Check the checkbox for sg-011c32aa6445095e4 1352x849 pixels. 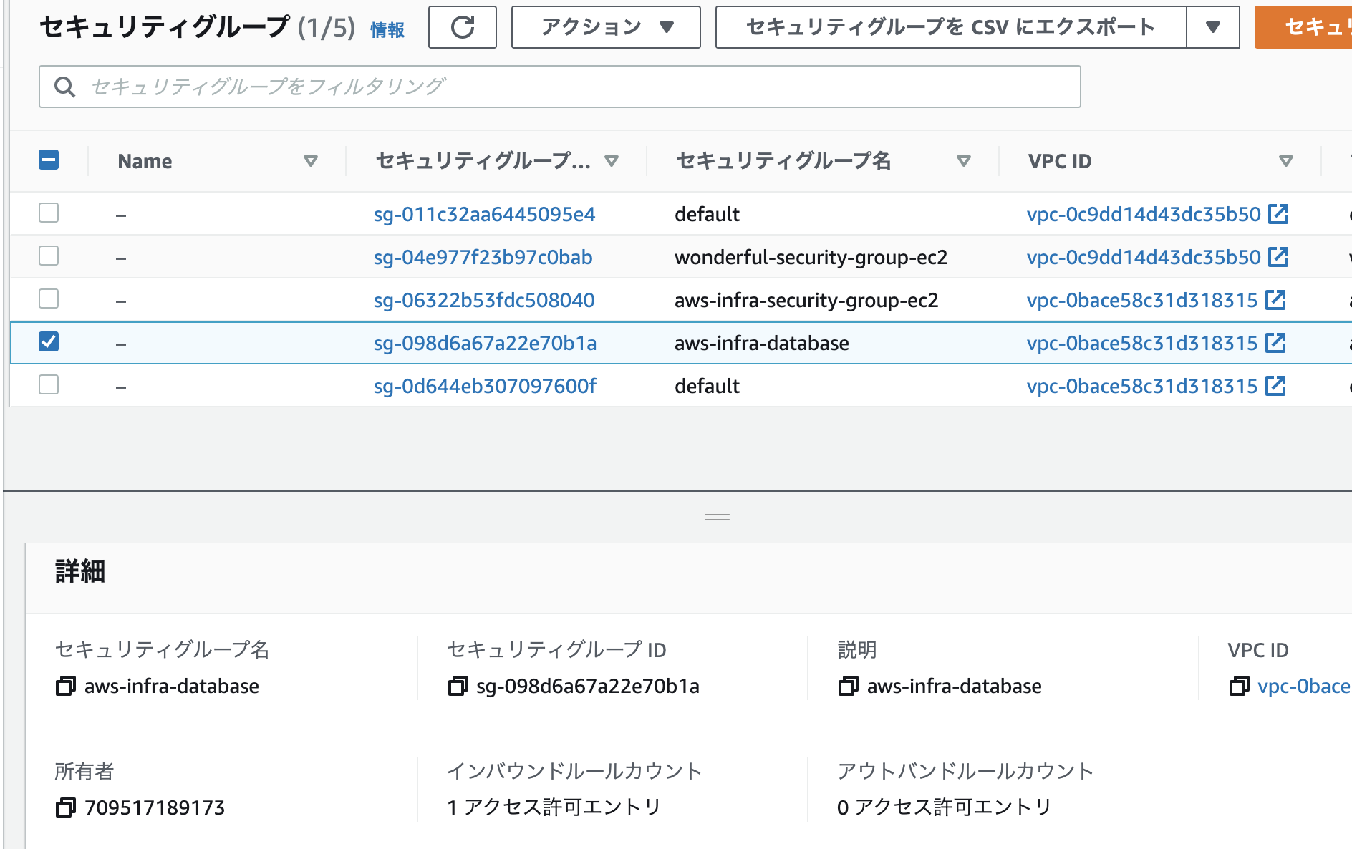tap(48, 213)
